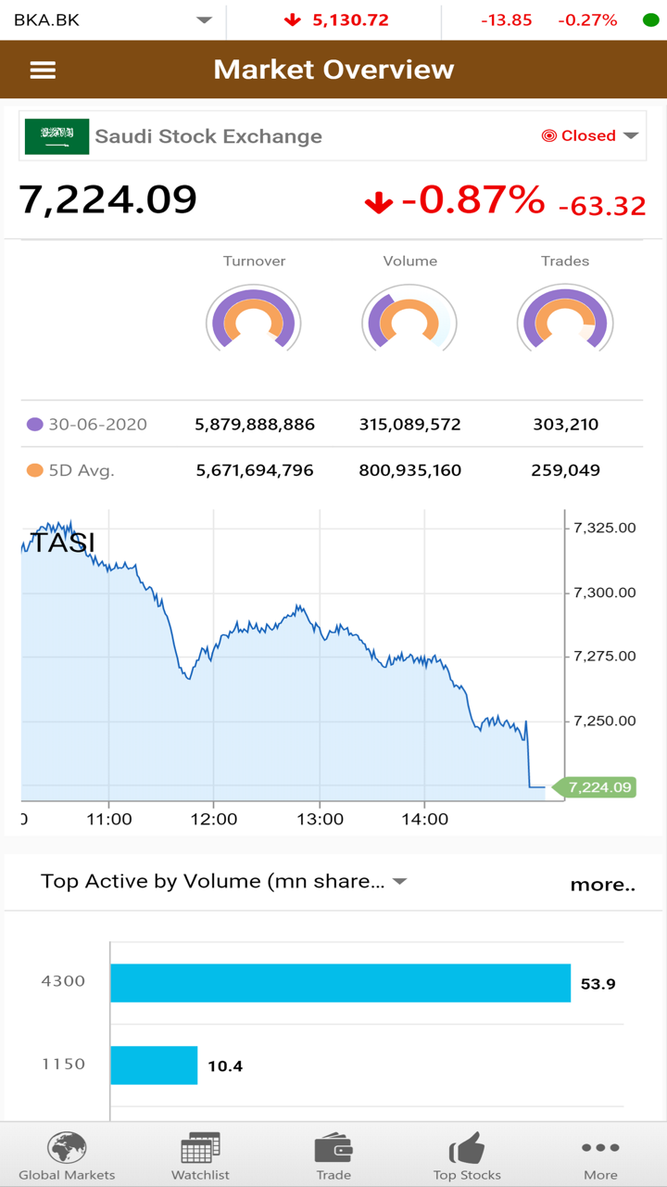Toggle the 30-06-2020 purple legend marker

tap(35, 425)
